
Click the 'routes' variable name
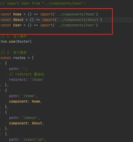19,58
